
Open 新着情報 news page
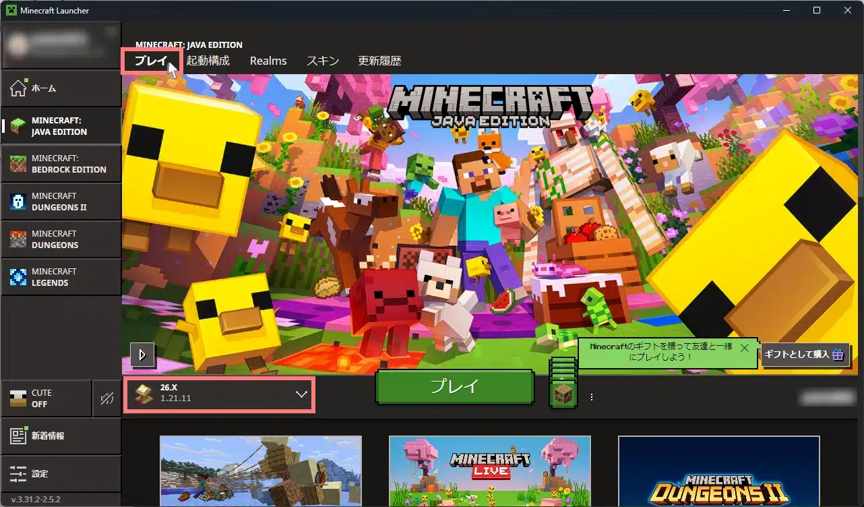[61, 436]
